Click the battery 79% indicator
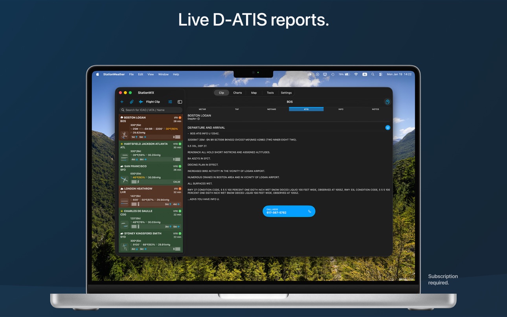 coord(344,74)
